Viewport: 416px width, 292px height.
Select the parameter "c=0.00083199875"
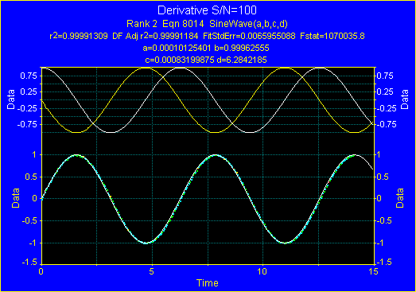point(180,60)
